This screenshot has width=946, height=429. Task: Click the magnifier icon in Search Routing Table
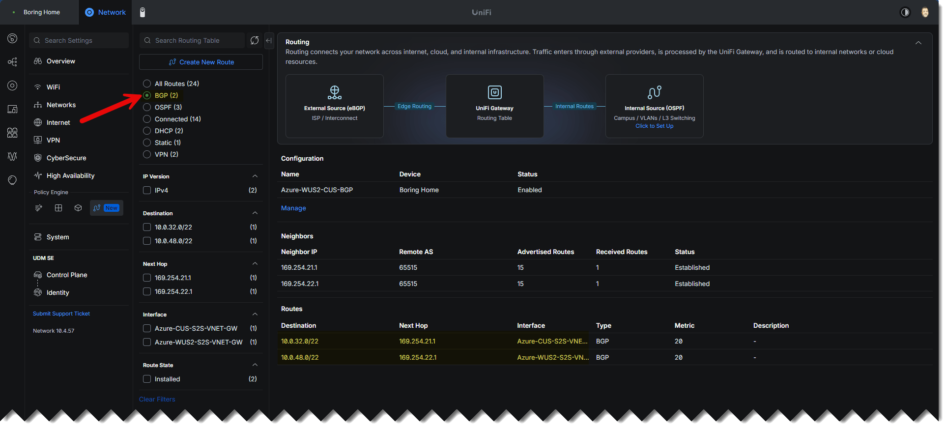coord(147,40)
